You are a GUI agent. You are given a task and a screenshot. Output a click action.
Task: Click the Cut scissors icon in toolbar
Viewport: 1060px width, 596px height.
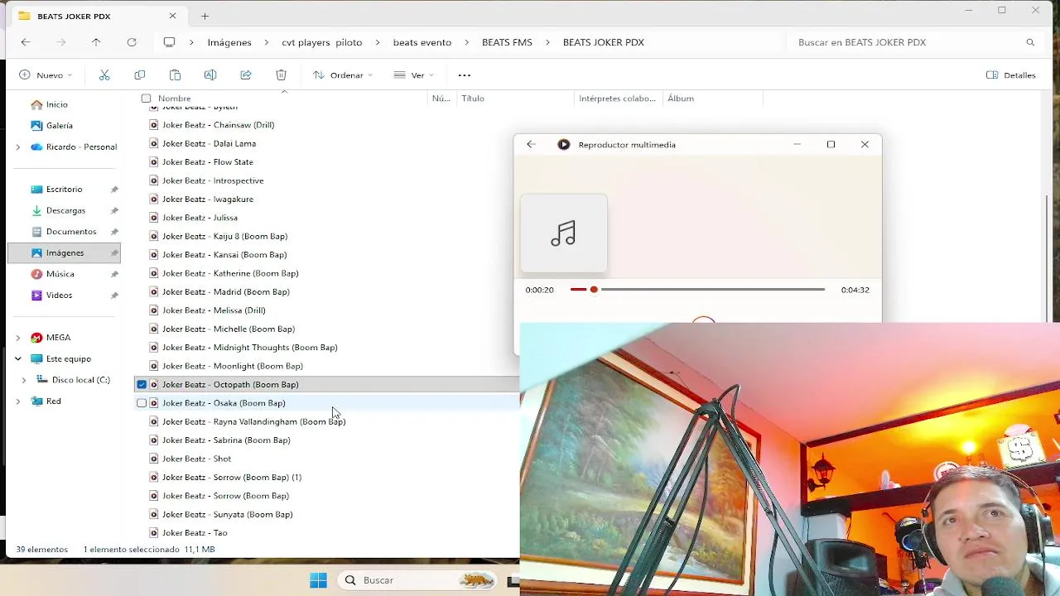pos(104,74)
